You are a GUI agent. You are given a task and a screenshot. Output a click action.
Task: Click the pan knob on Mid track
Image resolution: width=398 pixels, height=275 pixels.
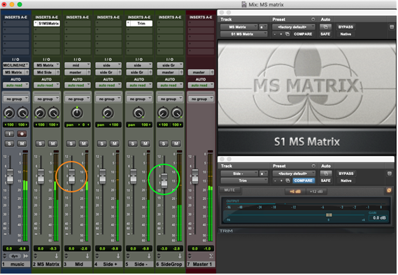pos(77,113)
